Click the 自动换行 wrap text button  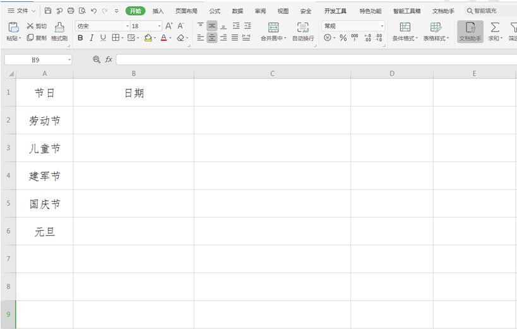point(303,32)
